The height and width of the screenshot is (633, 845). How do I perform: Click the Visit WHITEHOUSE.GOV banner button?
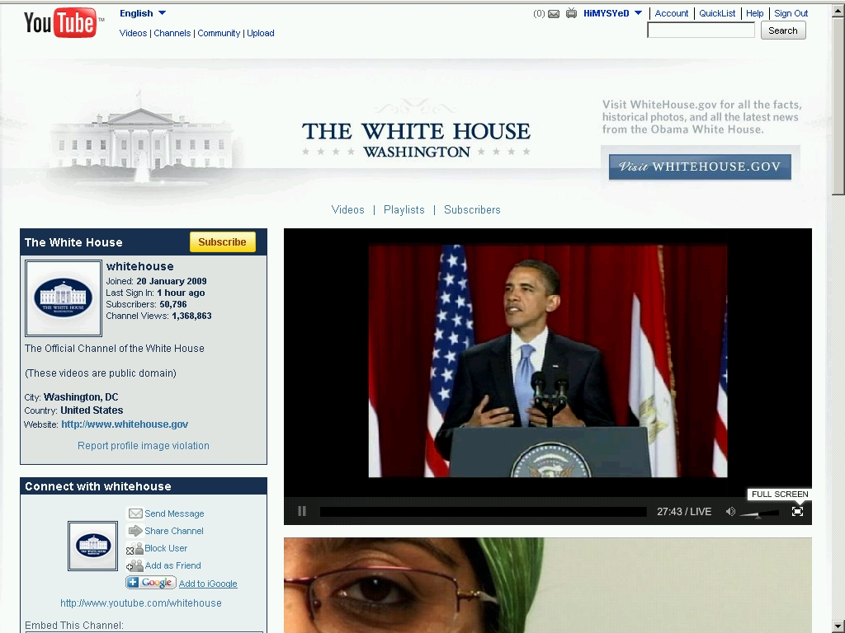[700, 166]
